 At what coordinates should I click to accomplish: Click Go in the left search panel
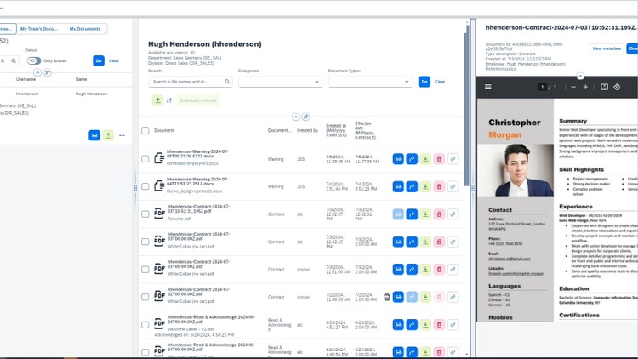point(99,60)
